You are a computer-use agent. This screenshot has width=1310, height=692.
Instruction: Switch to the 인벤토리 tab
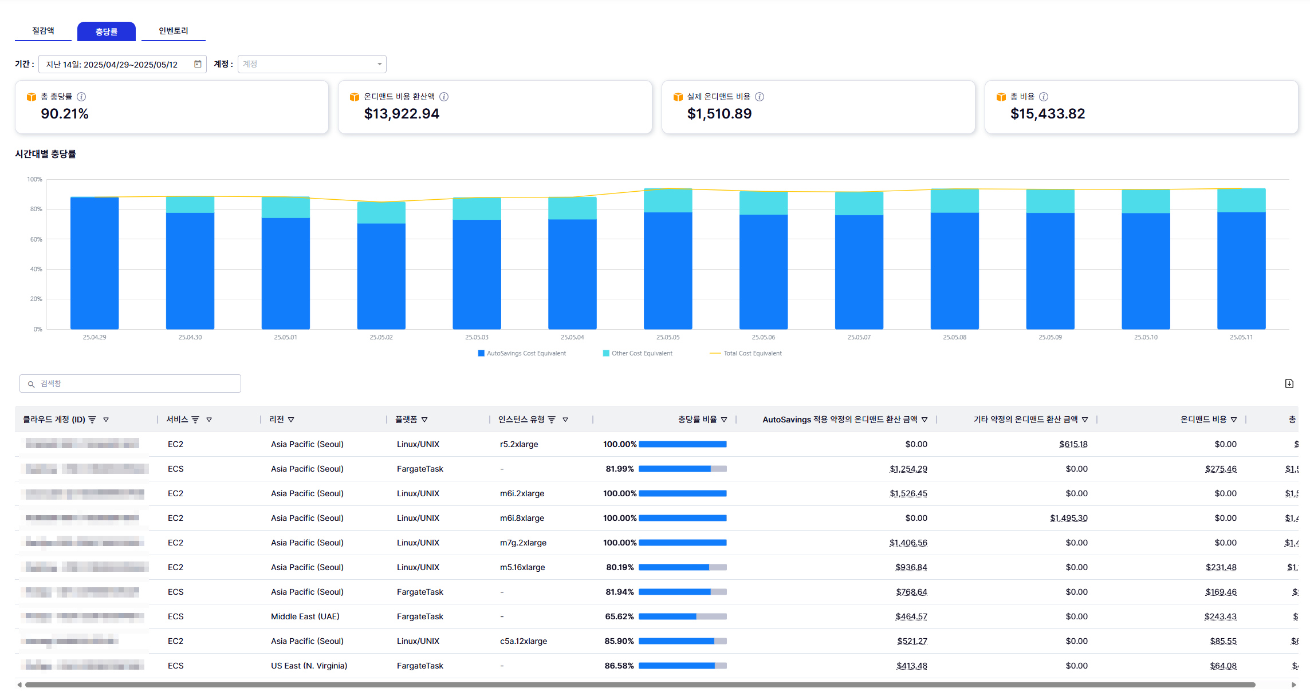pos(173,31)
